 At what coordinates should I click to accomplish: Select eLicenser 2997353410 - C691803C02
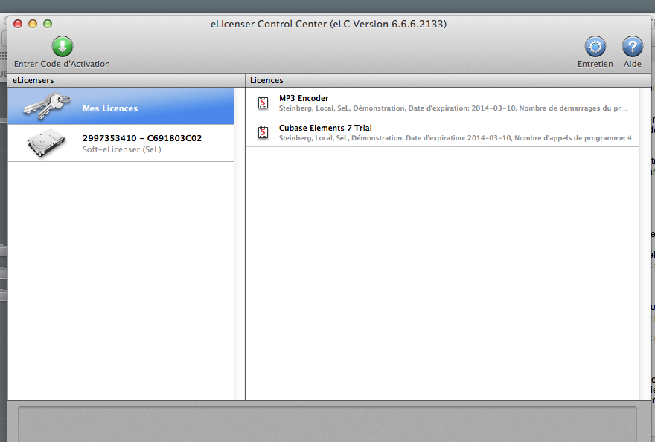[121, 143]
